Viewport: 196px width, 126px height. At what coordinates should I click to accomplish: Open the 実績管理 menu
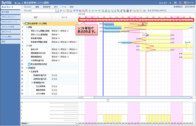point(46,7)
